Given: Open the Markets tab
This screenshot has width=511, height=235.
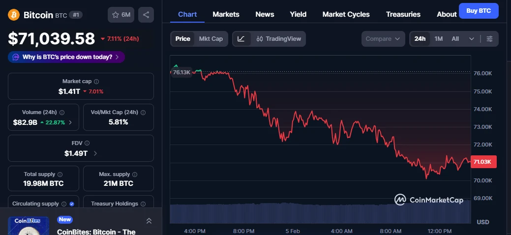Looking at the screenshot, I should click(226, 14).
